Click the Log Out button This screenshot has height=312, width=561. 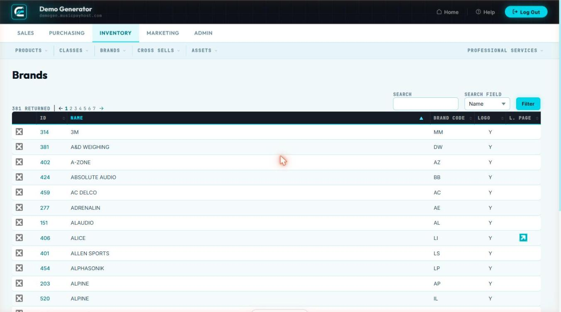[526, 12]
